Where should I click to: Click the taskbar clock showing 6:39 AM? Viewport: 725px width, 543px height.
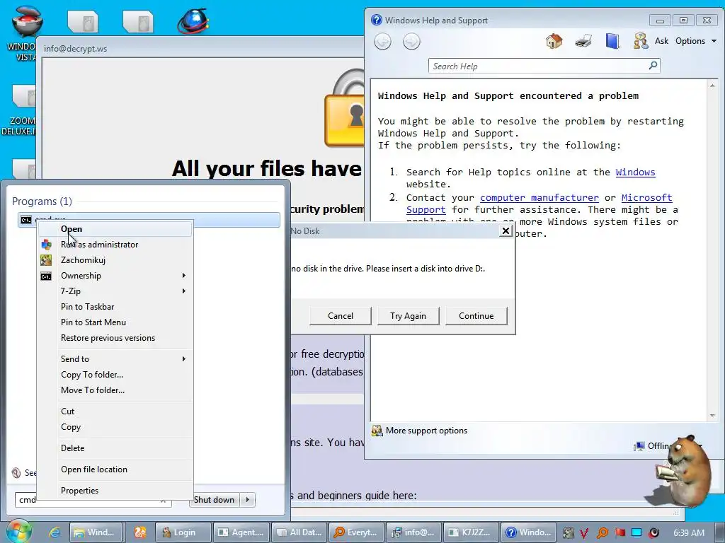pos(688,533)
